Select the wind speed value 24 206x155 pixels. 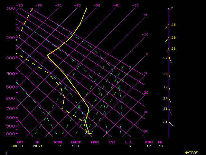[x=165, y=98]
